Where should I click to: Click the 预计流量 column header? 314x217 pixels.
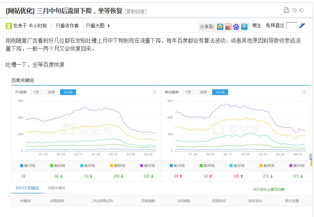point(292,201)
